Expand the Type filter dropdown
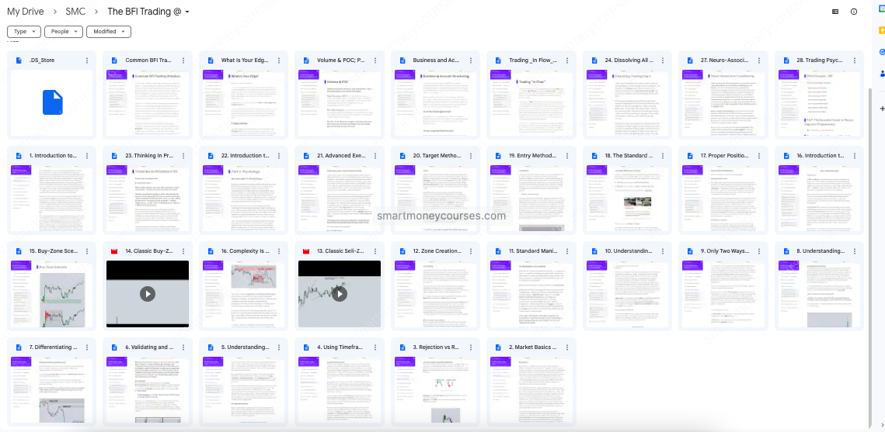Screen dimensions: 885x432 pos(24,32)
